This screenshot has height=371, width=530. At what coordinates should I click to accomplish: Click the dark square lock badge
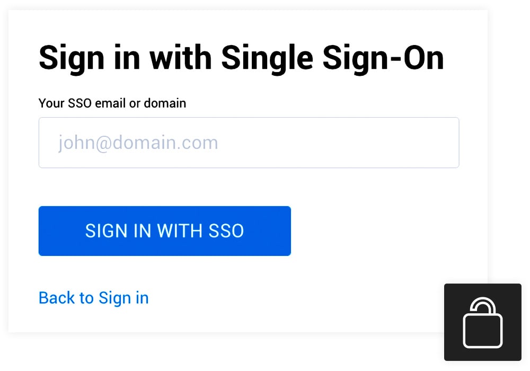(482, 322)
